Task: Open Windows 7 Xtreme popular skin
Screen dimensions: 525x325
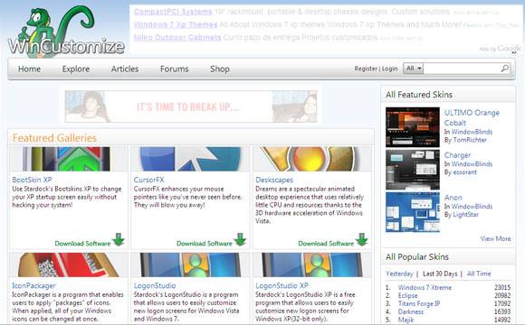Action: [425, 288]
